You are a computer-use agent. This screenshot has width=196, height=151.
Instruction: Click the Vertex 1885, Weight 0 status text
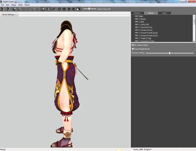click(142, 149)
